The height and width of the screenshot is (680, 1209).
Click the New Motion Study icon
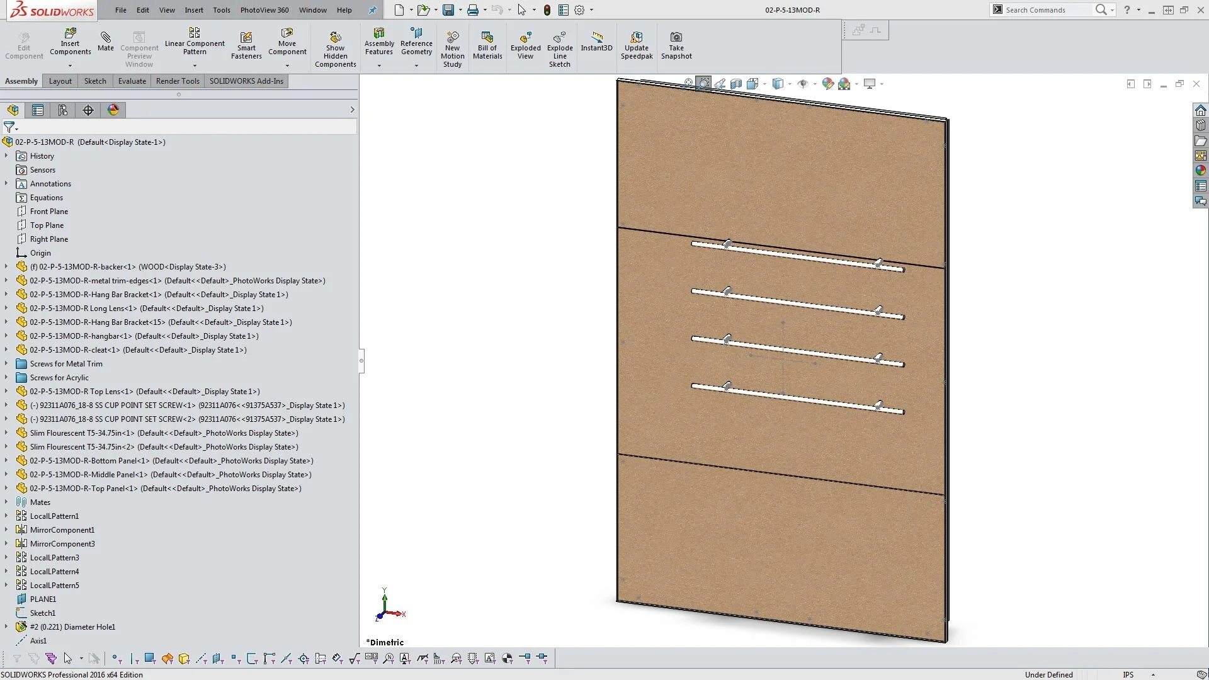tap(452, 38)
